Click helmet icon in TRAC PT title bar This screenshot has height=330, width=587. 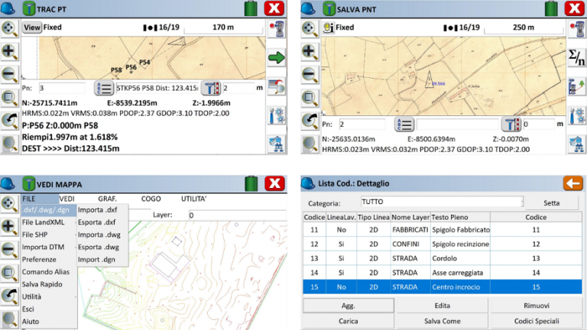(x=8, y=8)
